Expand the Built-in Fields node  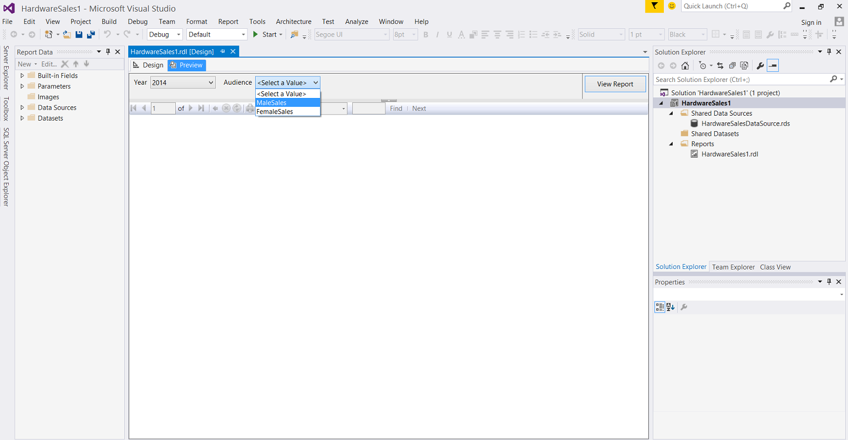(22, 76)
